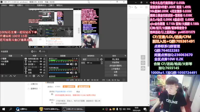Viewport: 200px width, 112px height.
Task: Click the top refresh-style icon in the browser's side panel
Action: tap(143, 57)
